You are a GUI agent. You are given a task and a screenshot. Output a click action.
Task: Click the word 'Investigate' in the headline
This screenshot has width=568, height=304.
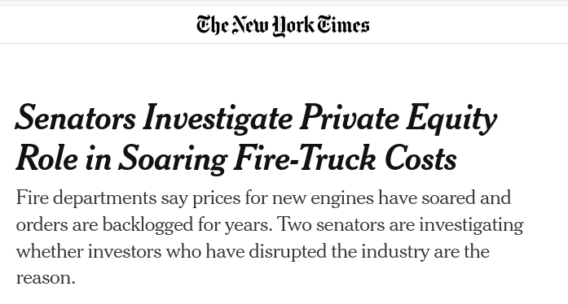(x=218, y=119)
